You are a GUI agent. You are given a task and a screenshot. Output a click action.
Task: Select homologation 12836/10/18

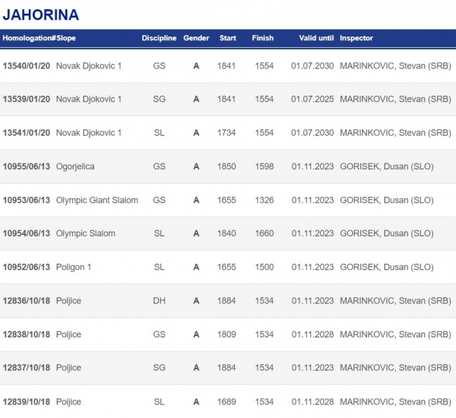click(x=27, y=301)
